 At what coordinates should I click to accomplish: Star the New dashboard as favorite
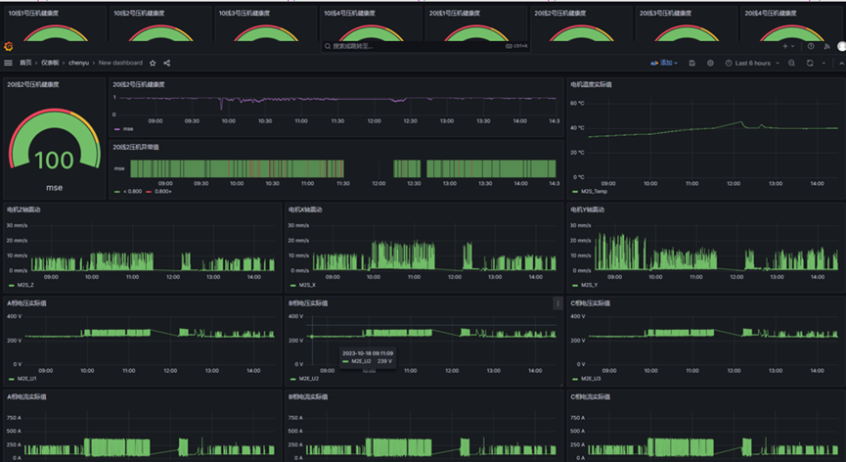tap(153, 63)
